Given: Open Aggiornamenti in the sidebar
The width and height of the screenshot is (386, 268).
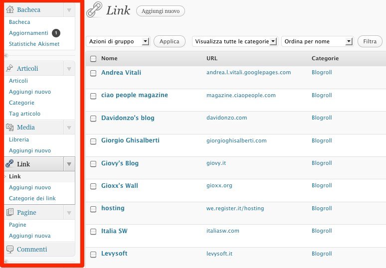Looking at the screenshot, I should 28,33.
